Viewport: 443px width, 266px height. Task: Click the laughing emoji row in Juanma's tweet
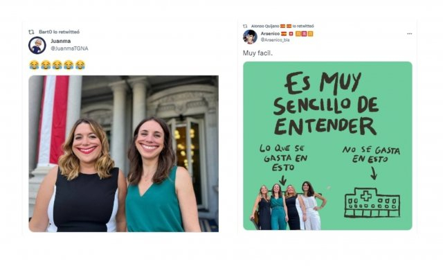[57, 65]
